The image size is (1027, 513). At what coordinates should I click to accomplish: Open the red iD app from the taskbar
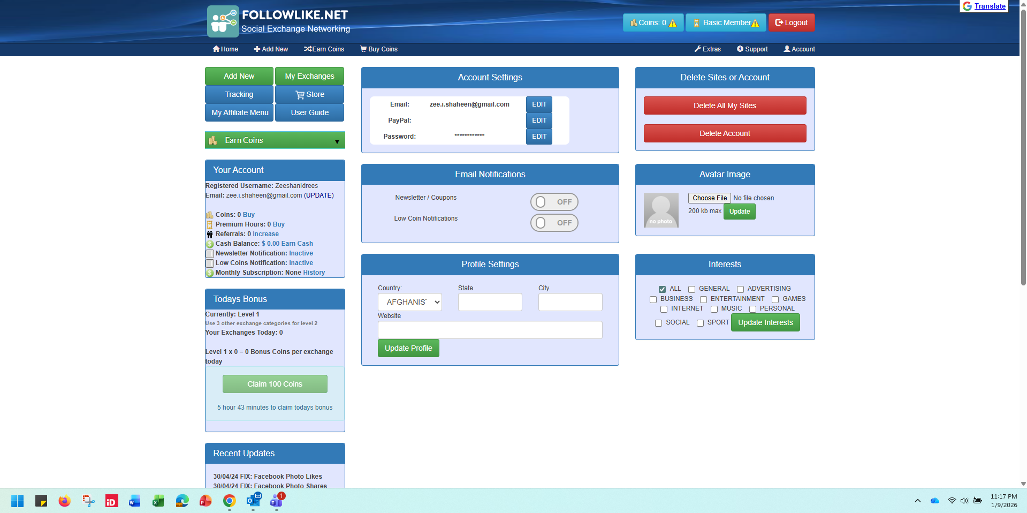tap(111, 501)
